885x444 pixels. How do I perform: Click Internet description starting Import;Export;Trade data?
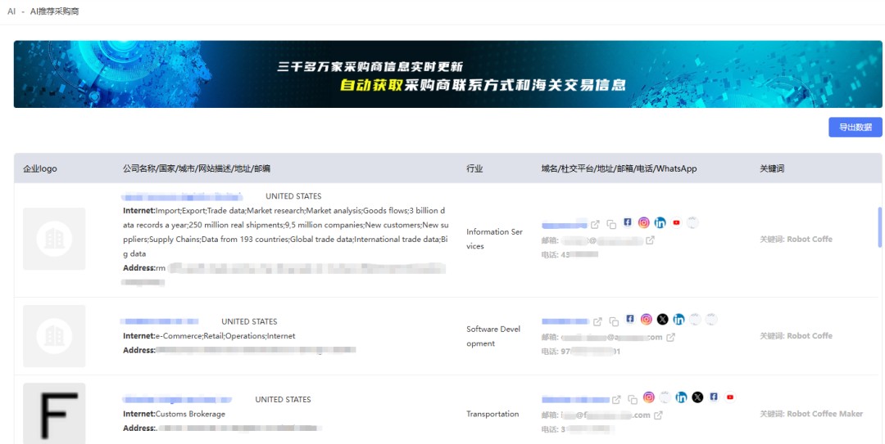coord(286,231)
